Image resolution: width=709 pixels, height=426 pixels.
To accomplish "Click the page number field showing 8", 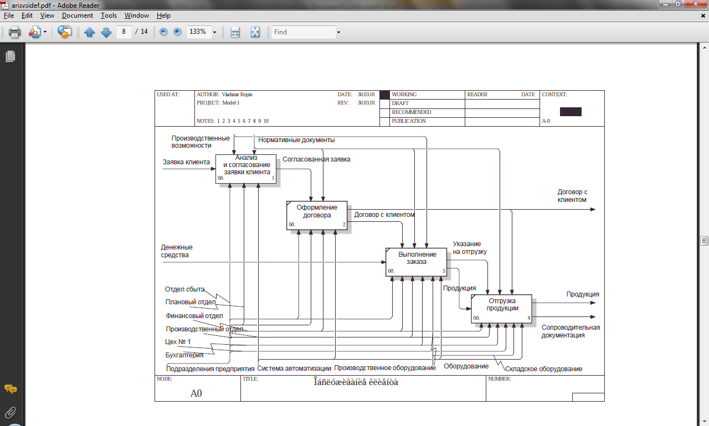I will click(x=124, y=32).
